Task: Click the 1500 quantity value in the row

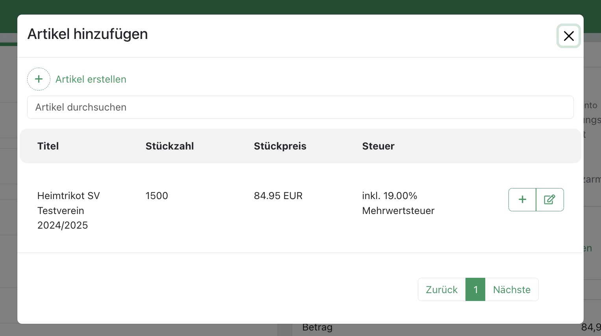Action: coord(157,196)
